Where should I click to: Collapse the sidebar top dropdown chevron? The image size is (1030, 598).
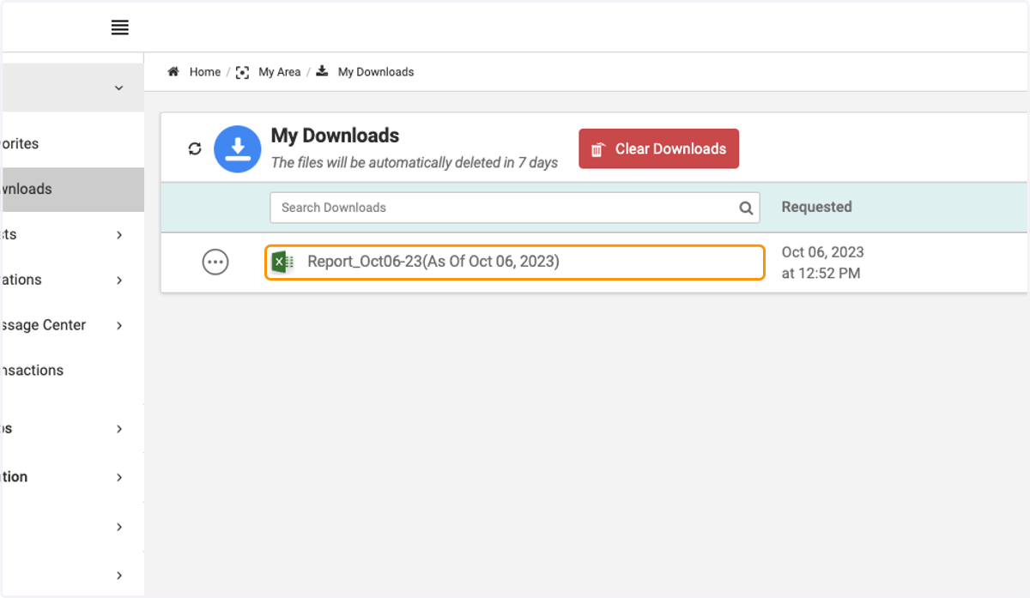118,88
